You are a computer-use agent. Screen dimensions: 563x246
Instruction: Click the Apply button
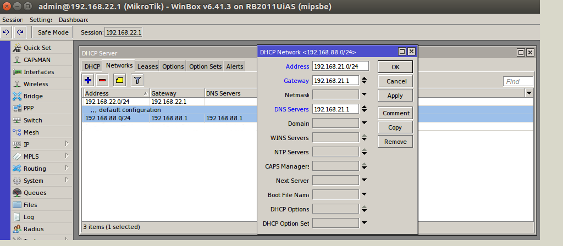395,96
